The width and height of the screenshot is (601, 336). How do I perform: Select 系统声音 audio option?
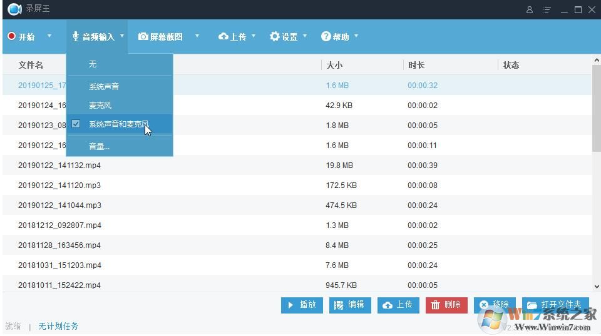pyautogui.click(x=120, y=86)
